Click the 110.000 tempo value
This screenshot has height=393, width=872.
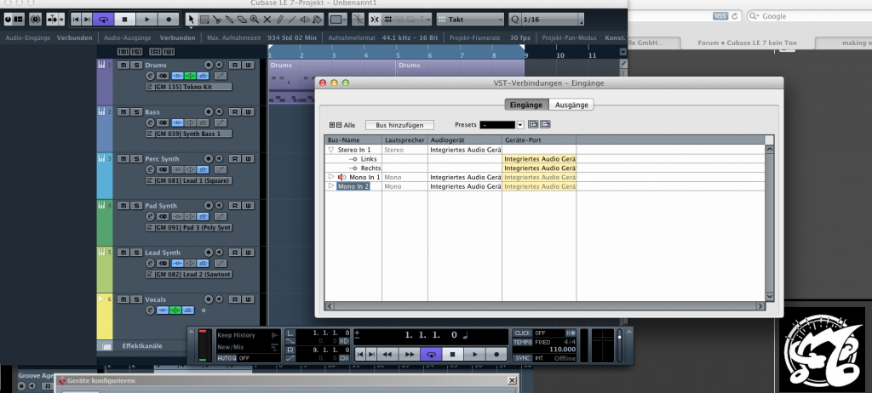562,350
